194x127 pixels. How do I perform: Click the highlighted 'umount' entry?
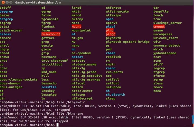159,27
